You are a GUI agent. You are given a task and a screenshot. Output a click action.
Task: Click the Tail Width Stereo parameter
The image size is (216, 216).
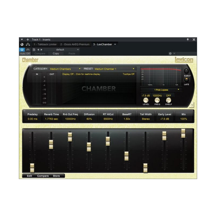pyautogui.click(x=146, y=117)
